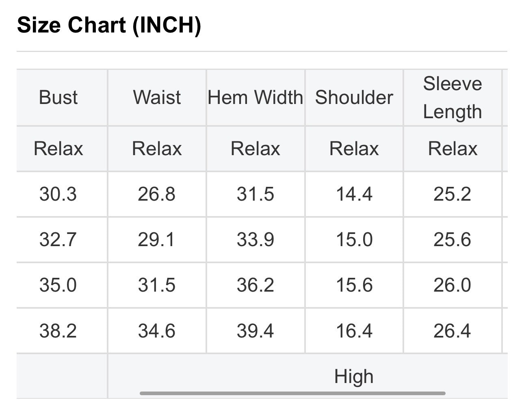Click the High cell in the bottom row

point(354,377)
